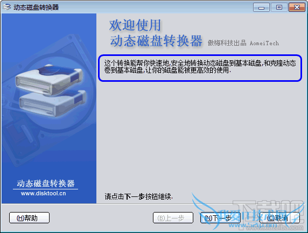This screenshot has height=233, width=308.
Task: Cancel the wizard via (C)取消
Action: tap(279, 218)
